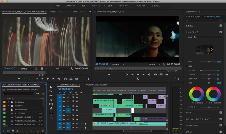Open timeline display settings wrench
The height and width of the screenshot is (134, 226).
tap(81, 93)
